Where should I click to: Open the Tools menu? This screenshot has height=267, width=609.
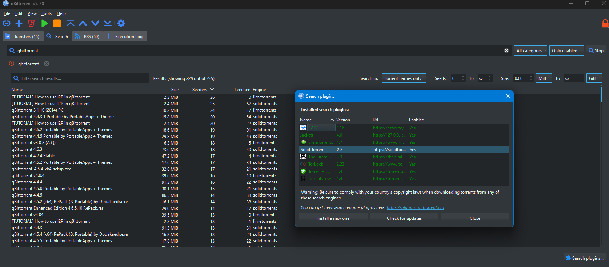coord(47,13)
